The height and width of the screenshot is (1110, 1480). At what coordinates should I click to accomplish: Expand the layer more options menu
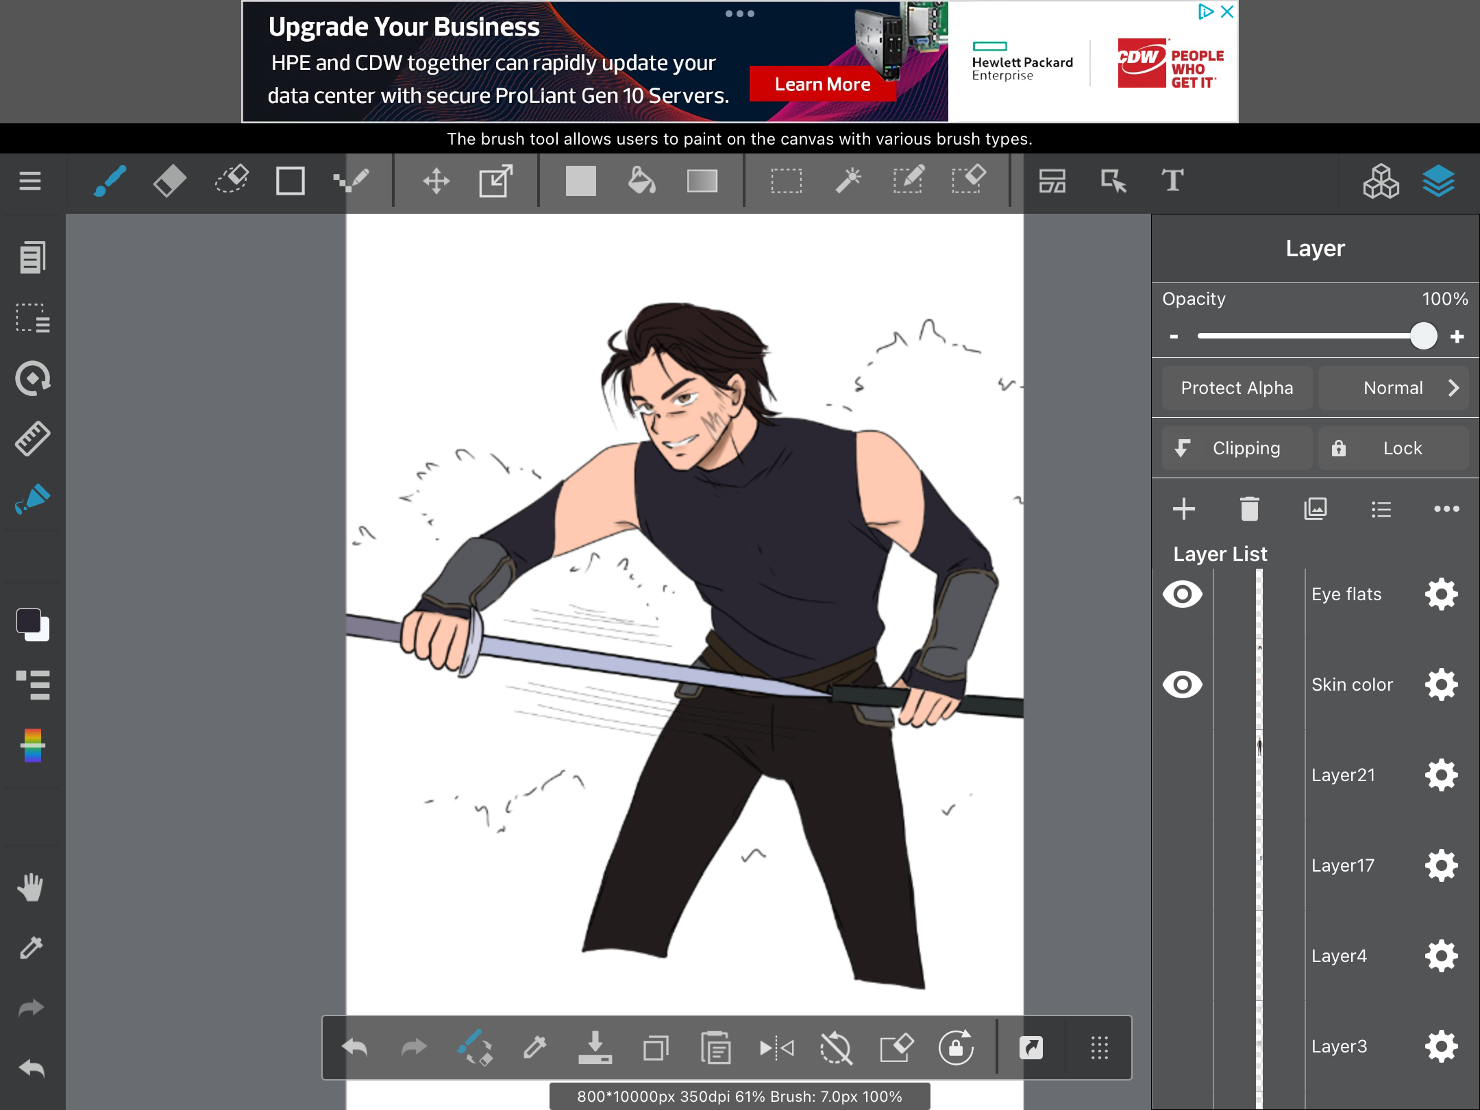click(x=1446, y=509)
